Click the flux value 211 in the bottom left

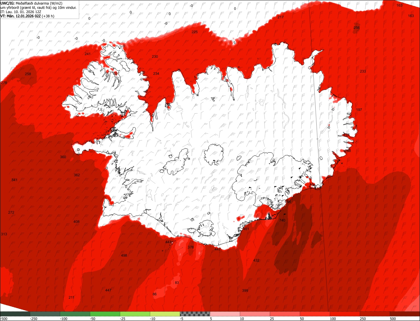72,297
